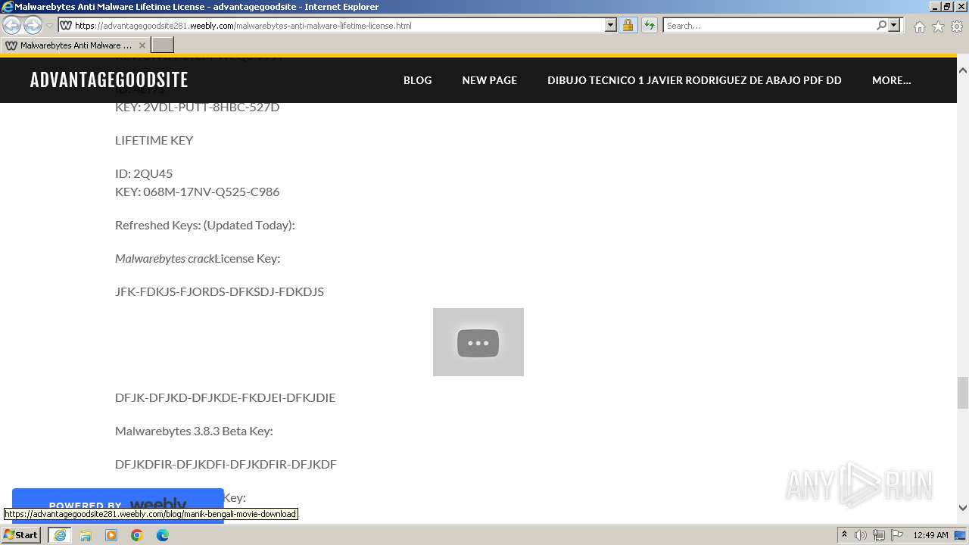969x545 pixels.
Task: Open the search provider dropdown arrow
Action: (x=894, y=26)
